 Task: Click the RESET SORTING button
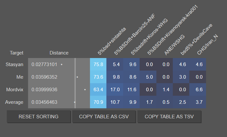pos(39,117)
